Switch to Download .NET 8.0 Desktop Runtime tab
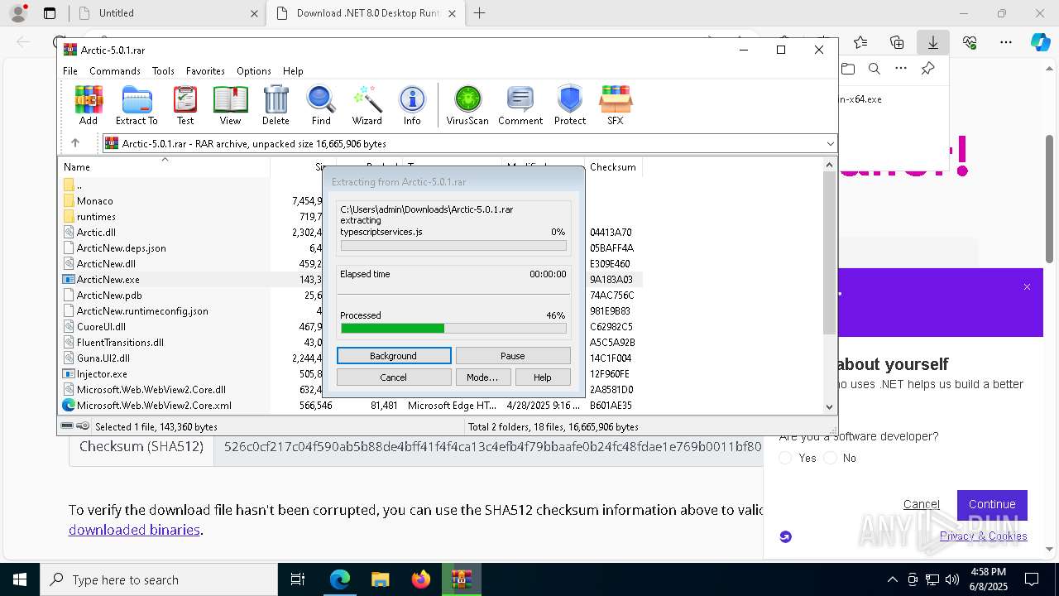This screenshot has width=1059, height=596. pyautogui.click(x=365, y=13)
